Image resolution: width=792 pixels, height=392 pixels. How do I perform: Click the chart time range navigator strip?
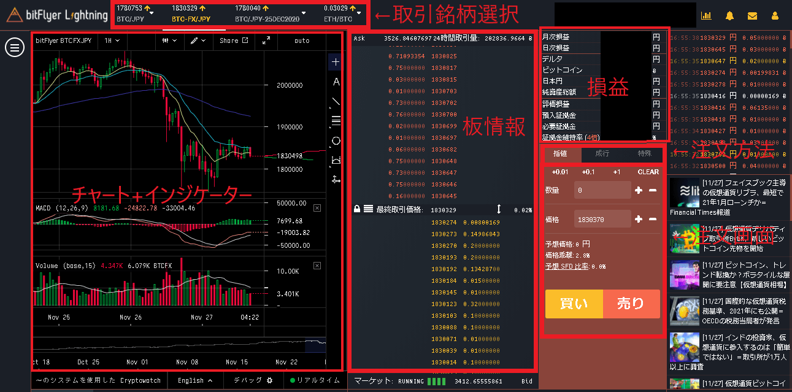(181, 345)
